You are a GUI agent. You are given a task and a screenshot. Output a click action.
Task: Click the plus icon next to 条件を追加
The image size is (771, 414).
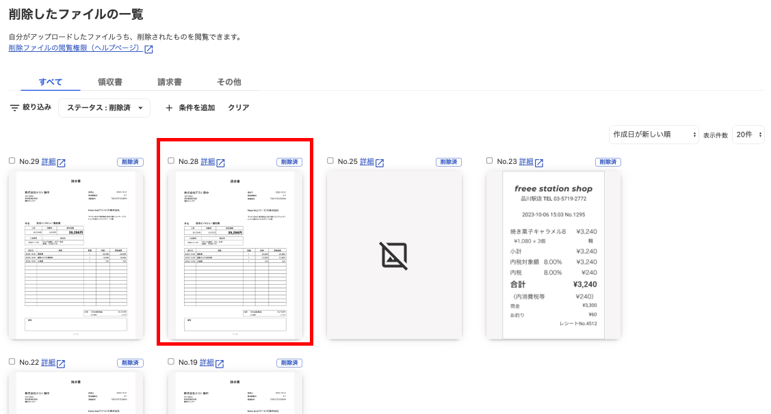(x=169, y=107)
